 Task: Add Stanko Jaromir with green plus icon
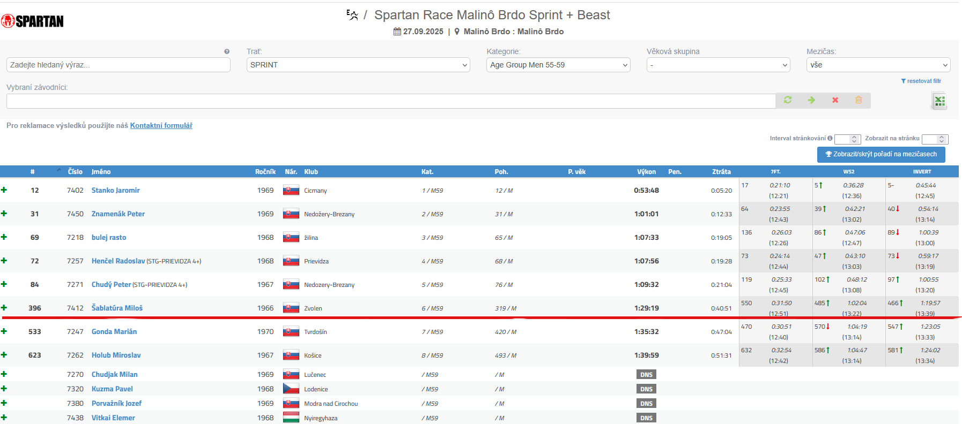click(4, 190)
